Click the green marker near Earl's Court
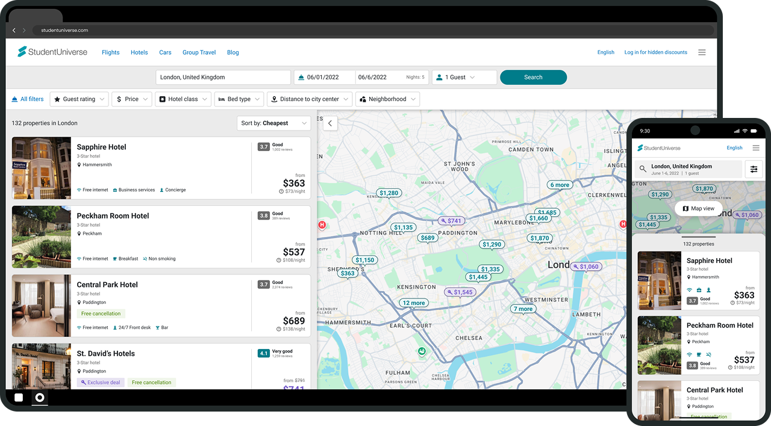771x426 pixels. (422, 351)
